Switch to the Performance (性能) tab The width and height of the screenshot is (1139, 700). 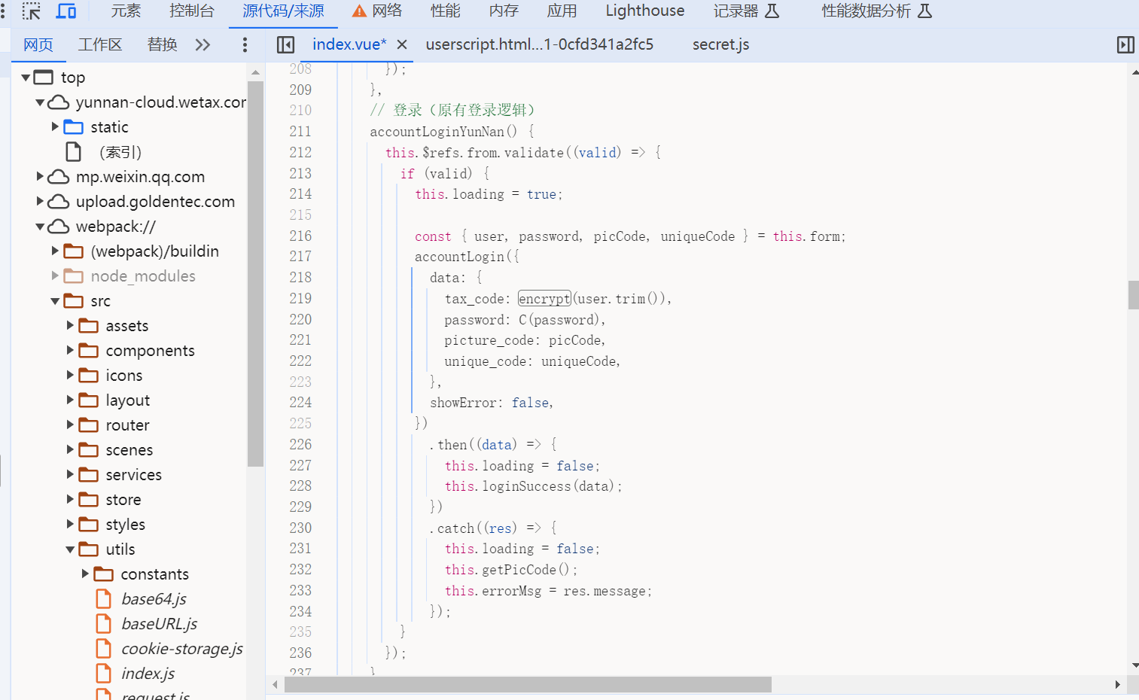pyautogui.click(x=446, y=11)
